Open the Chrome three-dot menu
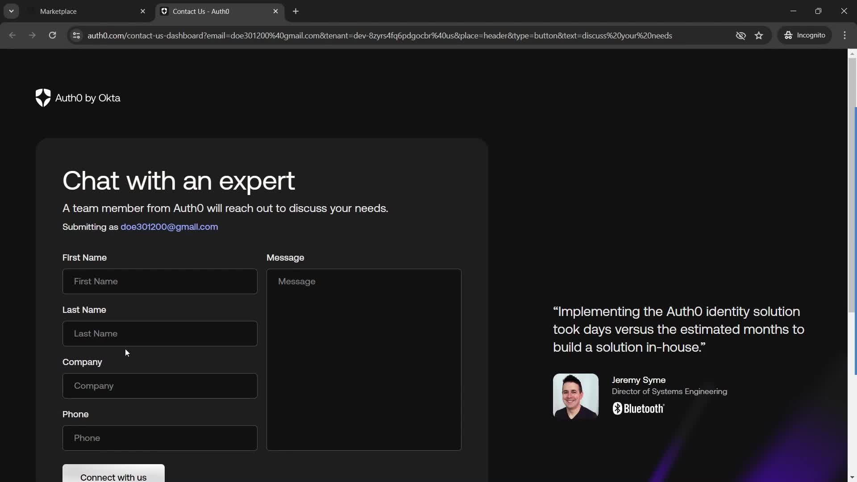This screenshot has height=482, width=857. (x=845, y=35)
